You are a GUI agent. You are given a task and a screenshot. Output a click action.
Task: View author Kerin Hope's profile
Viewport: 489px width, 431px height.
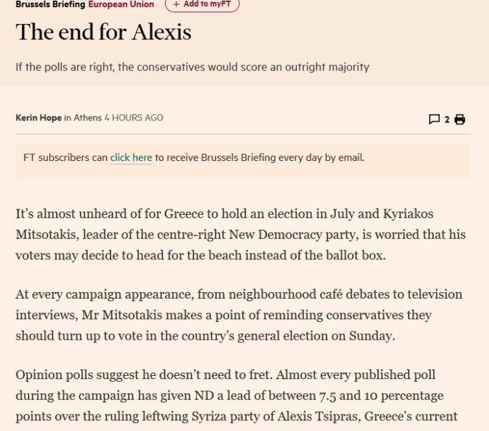coord(39,118)
